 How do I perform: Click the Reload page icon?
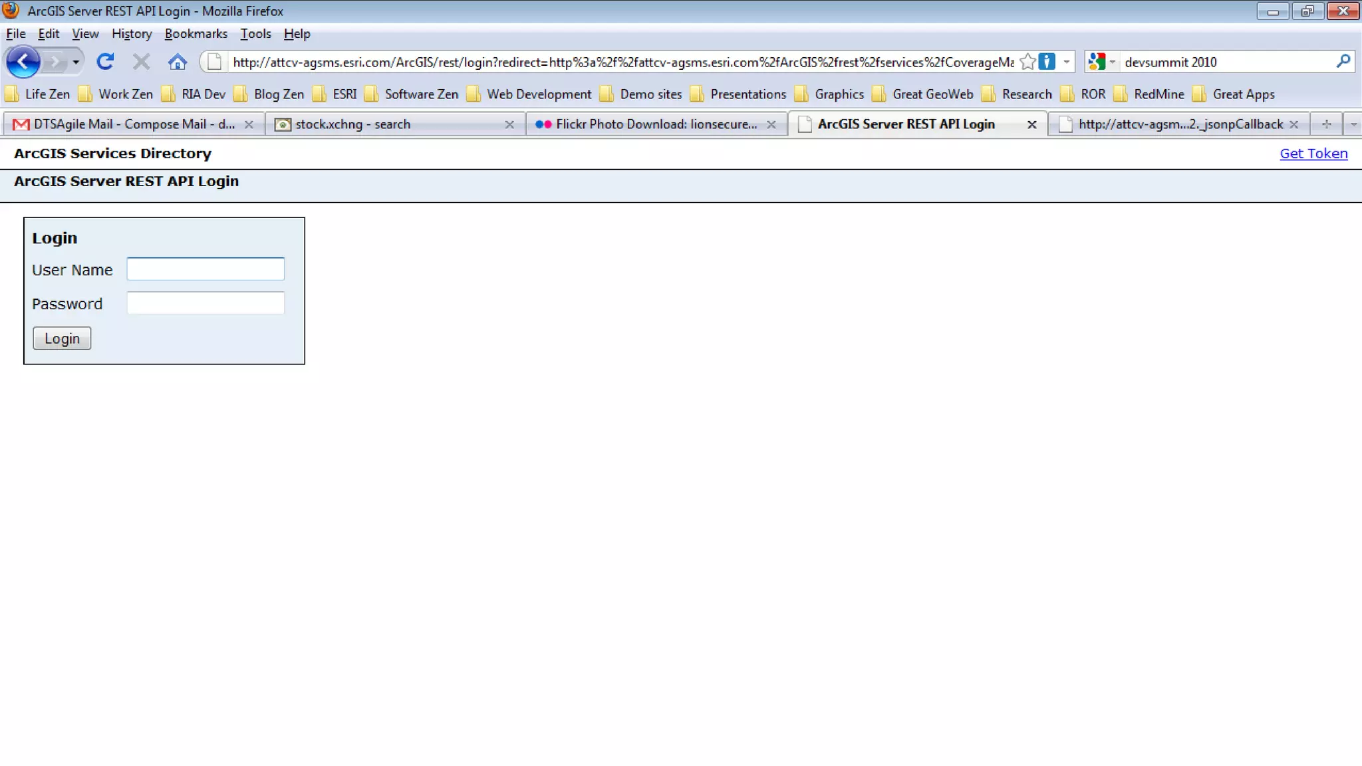point(105,62)
